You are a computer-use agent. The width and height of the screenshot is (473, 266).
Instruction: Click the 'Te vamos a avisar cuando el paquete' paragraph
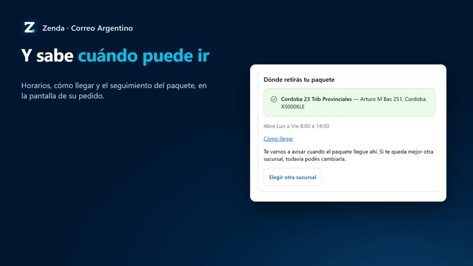[x=348, y=155]
